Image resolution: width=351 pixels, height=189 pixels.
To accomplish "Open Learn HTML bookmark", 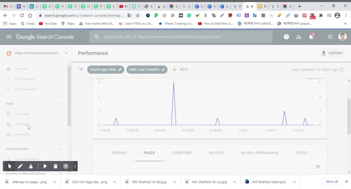I will point(136,24).
